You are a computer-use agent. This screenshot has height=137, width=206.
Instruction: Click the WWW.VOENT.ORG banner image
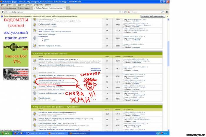coord(16,74)
